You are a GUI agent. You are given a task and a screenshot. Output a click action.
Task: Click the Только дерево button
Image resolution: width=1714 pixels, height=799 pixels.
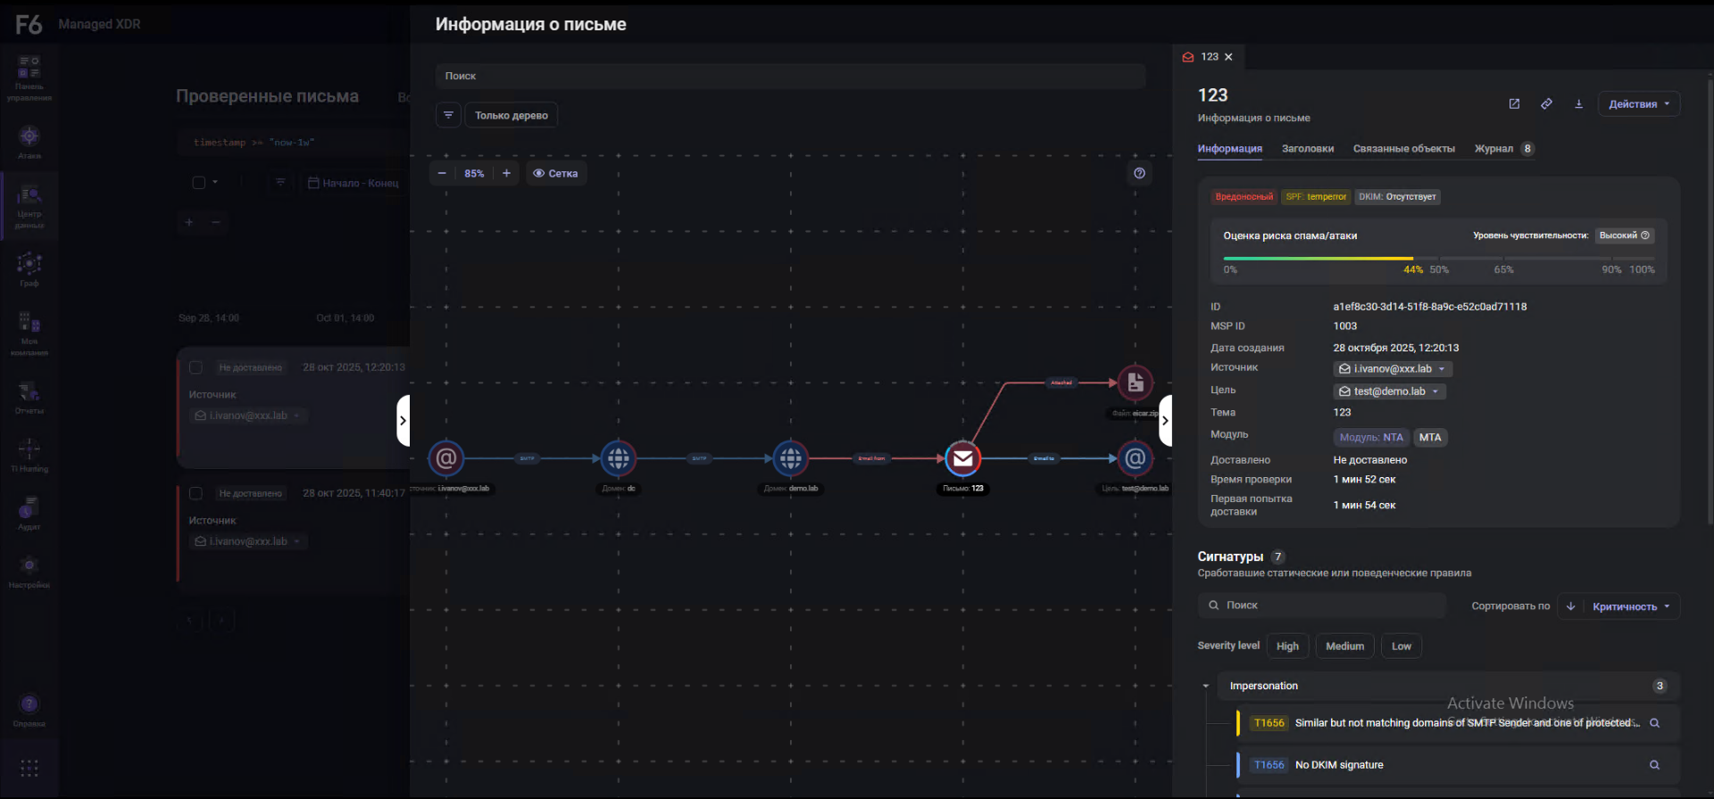pyautogui.click(x=511, y=115)
